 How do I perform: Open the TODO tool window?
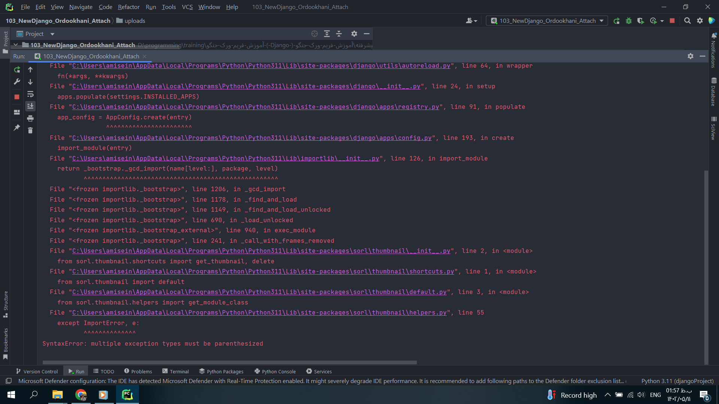pyautogui.click(x=104, y=371)
